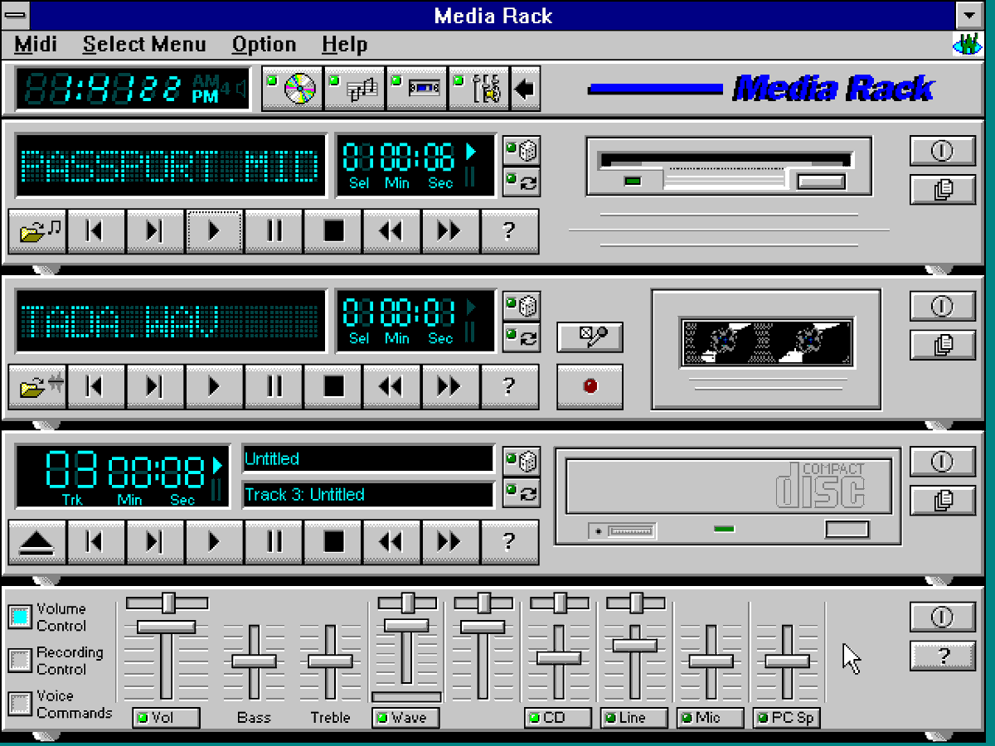Enable the Recording Control checkbox
The height and width of the screenshot is (746, 995).
point(20,660)
